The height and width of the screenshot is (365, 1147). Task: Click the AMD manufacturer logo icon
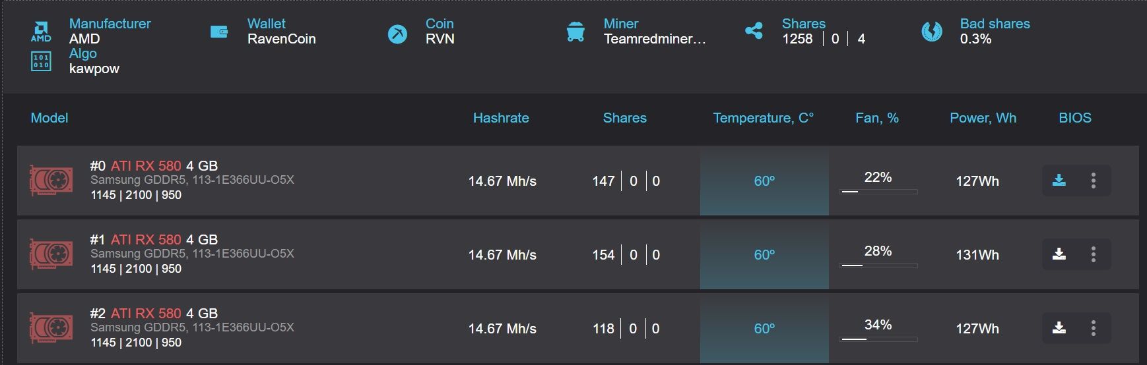(x=41, y=32)
